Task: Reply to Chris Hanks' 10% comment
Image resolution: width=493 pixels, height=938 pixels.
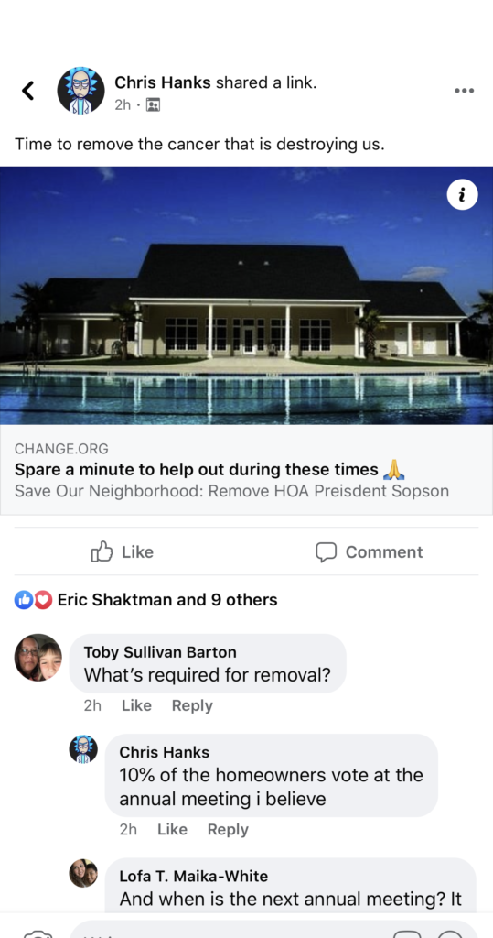Action: tap(228, 829)
